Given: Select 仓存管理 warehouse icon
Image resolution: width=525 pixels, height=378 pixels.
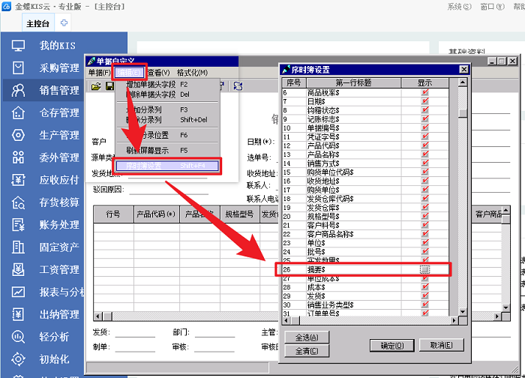Looking at the screenshot, I should pos(19,113).
